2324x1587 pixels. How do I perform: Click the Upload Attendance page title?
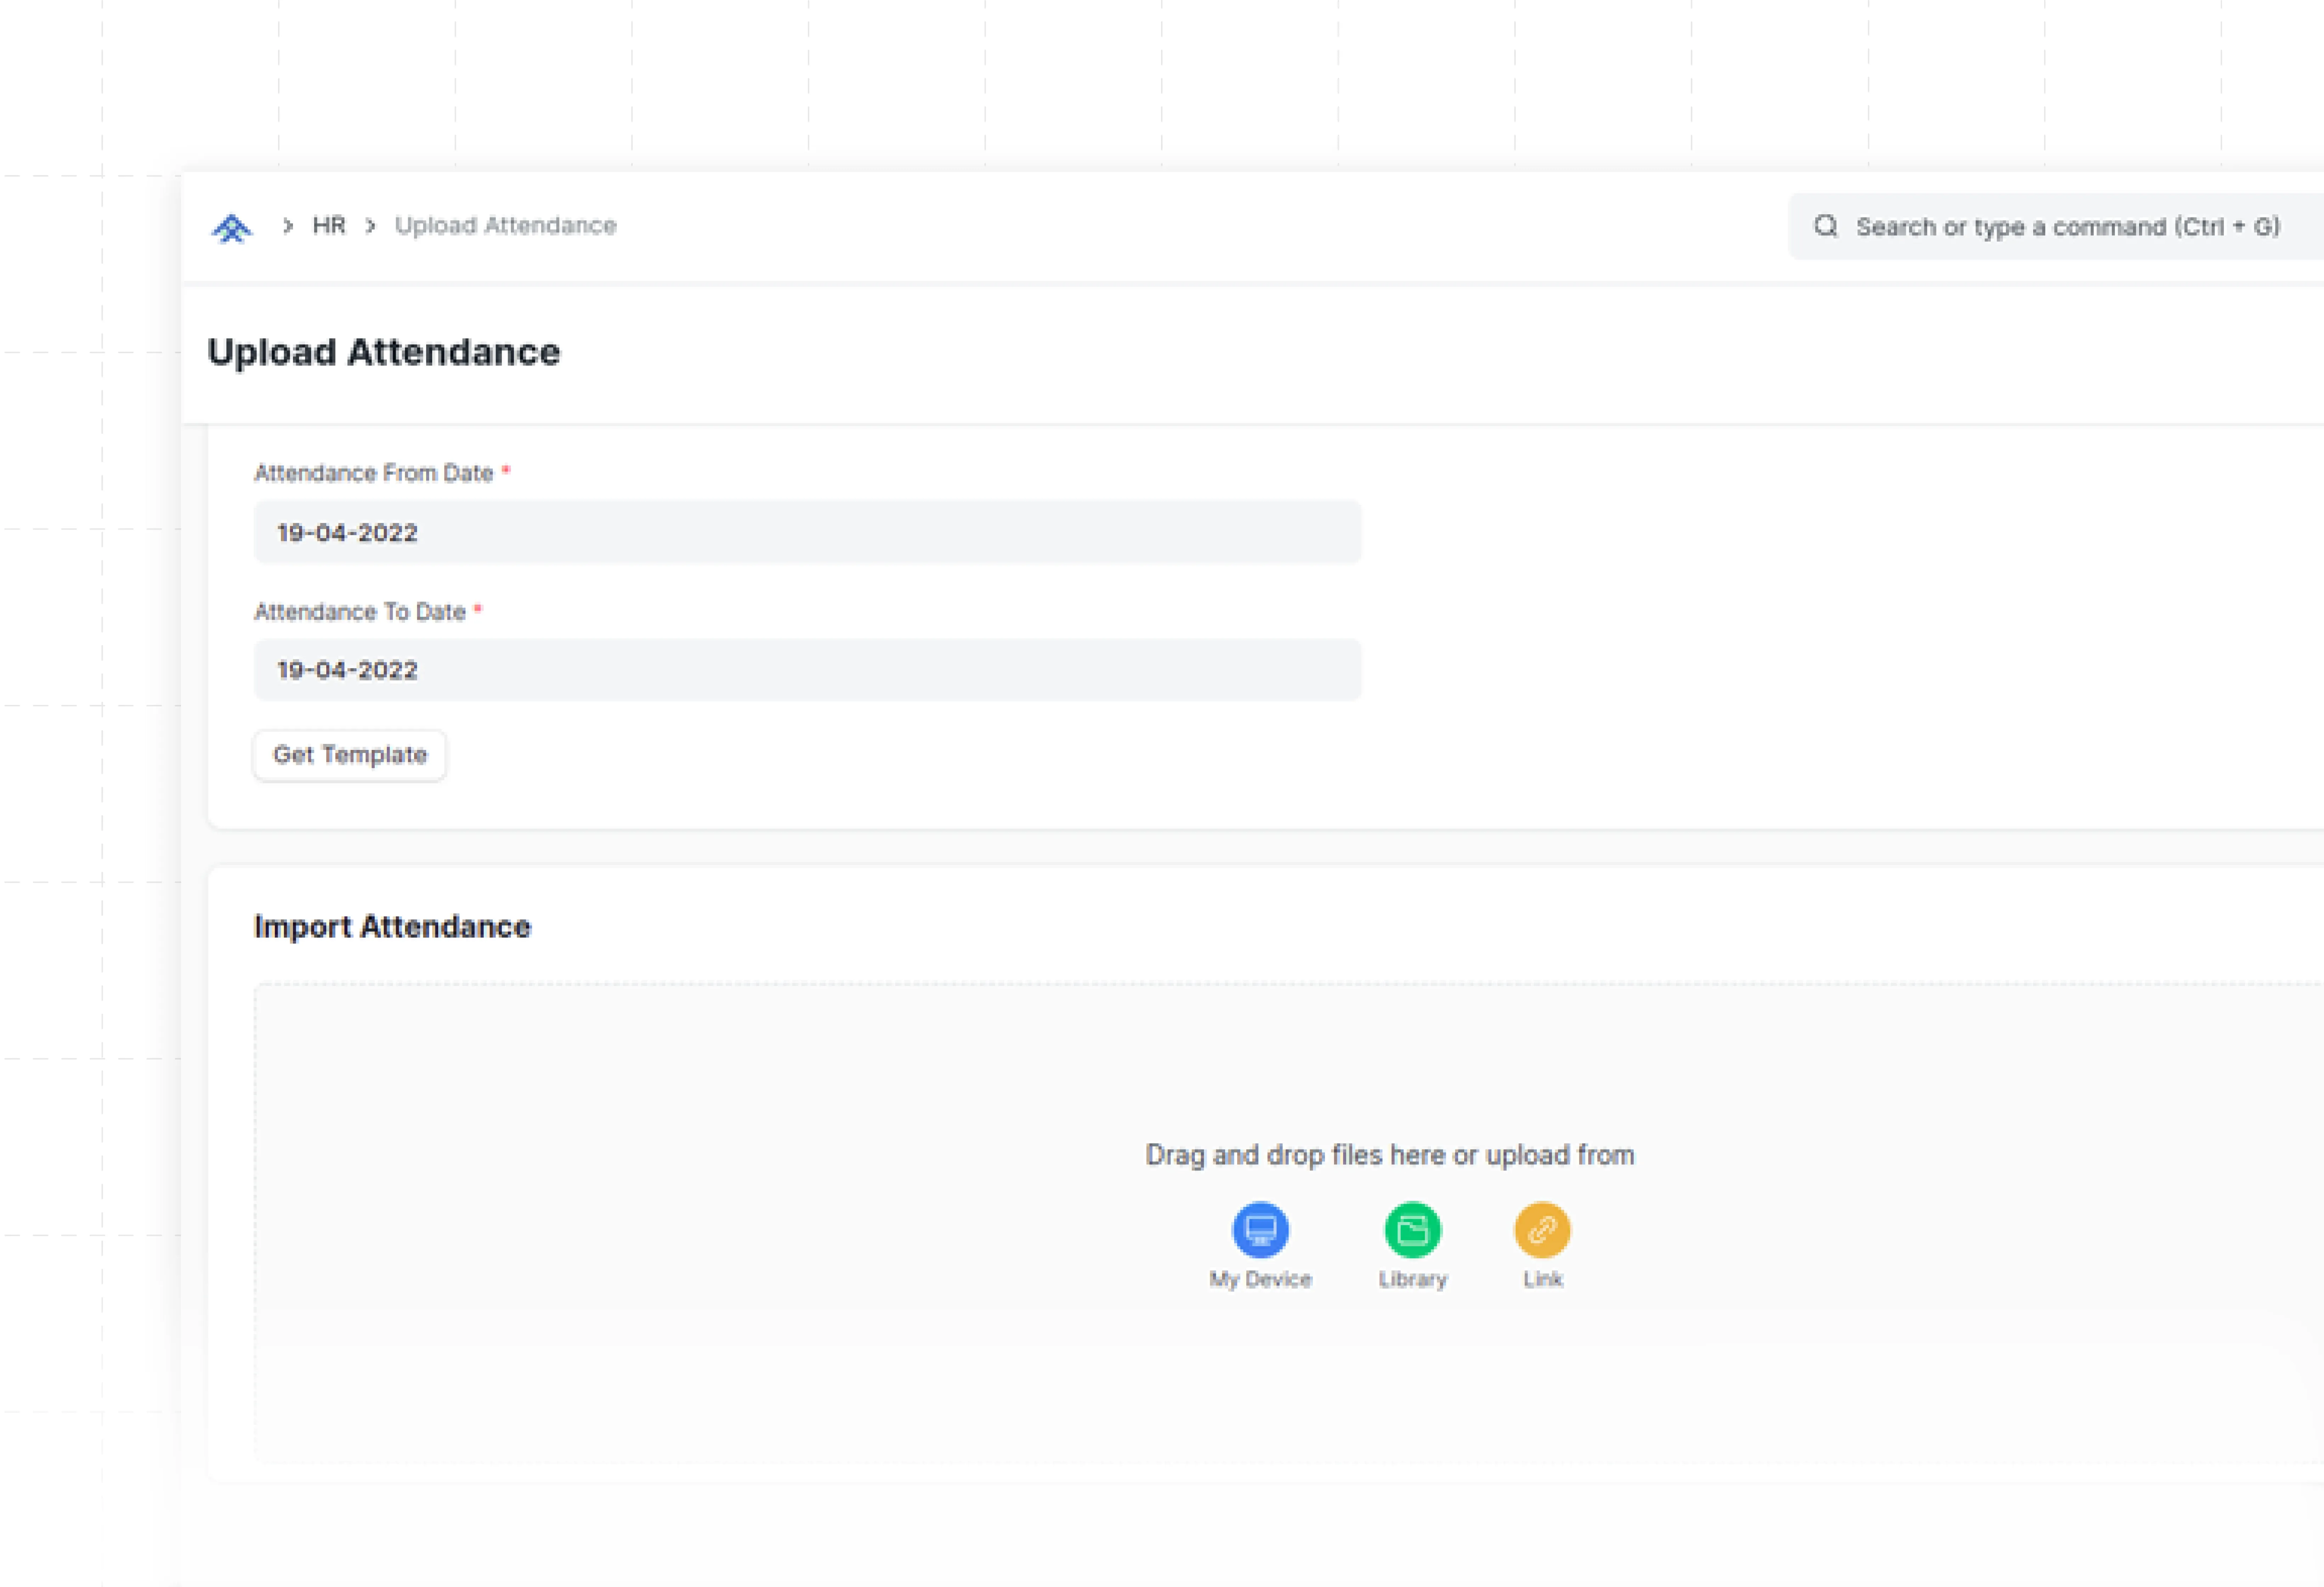pyautogui.click(x=384, y=352)
